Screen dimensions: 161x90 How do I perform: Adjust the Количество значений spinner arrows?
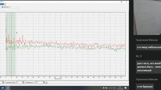click(x=23, y=82)
